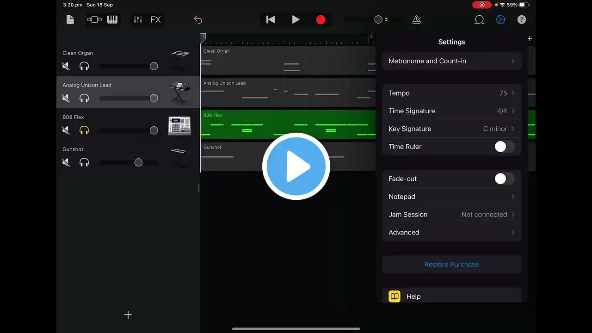Click the undo arrow icon
Screen dimensions: 592x333
pyautogui.click(x=198, y=19)
